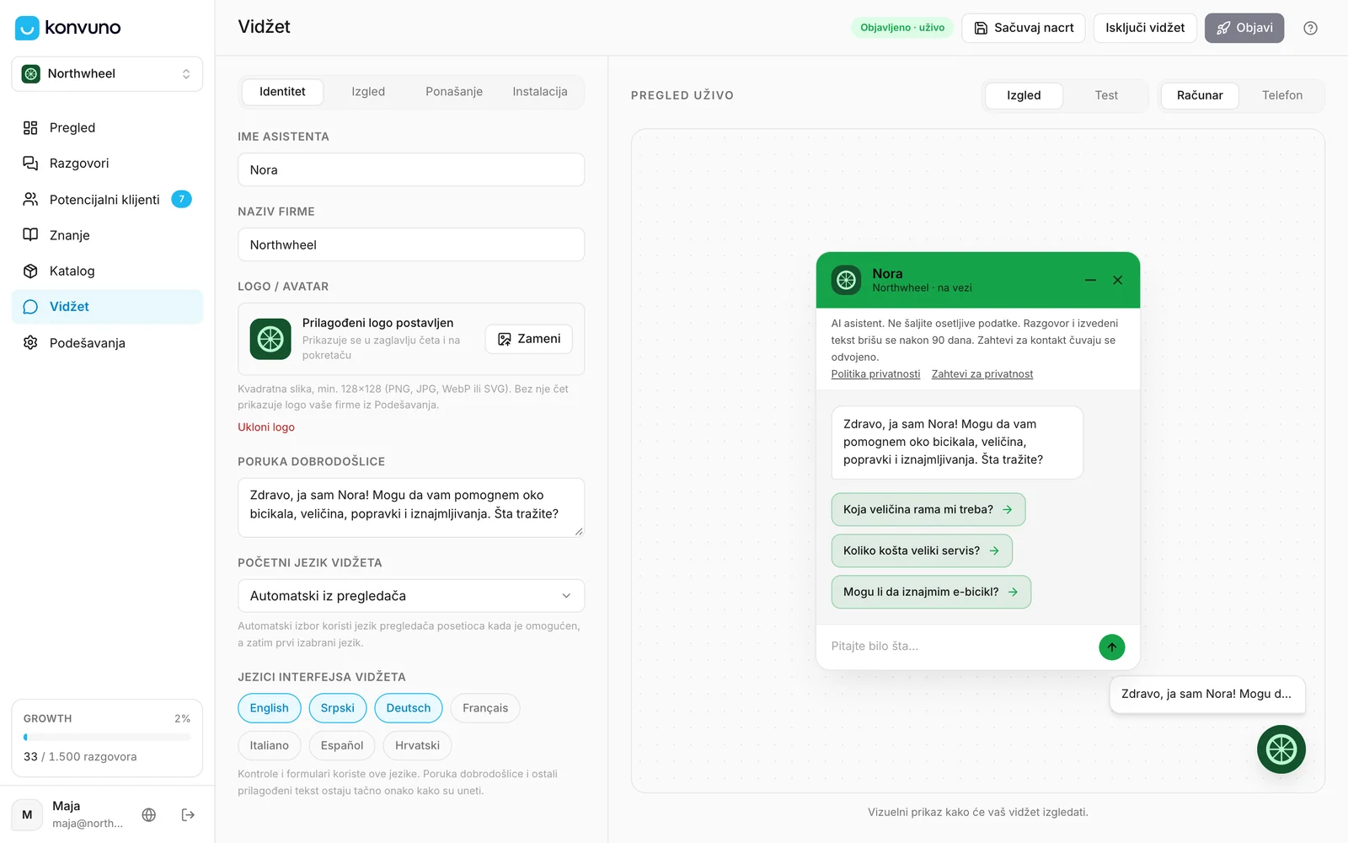Open Podešavanja gear icon
Screen dimensions: 1348x843
[30, 343]
